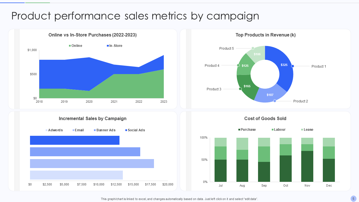Click the green Online legend swatch
The width and height of the screenshot is (359, 202).
pyautogui.click(x=70, y=46)
